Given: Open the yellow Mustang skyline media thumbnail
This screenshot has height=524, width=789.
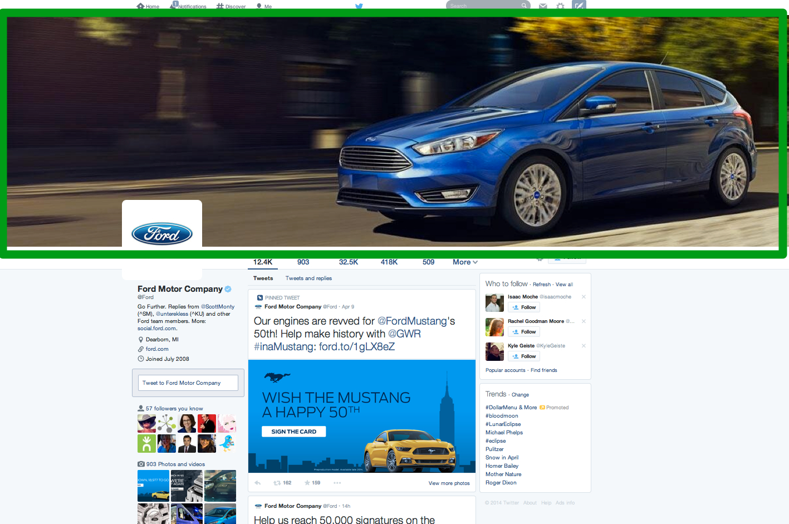Looking at the screenshot, I should pos(153,486).
